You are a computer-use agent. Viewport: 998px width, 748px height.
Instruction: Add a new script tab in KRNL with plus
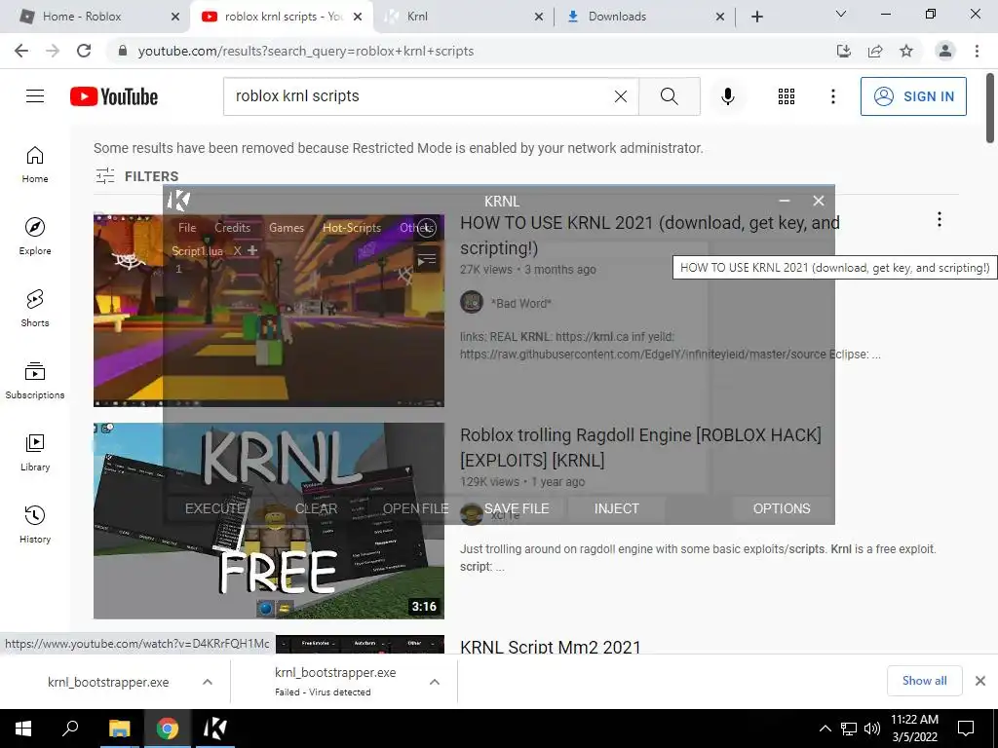(252, 250)
